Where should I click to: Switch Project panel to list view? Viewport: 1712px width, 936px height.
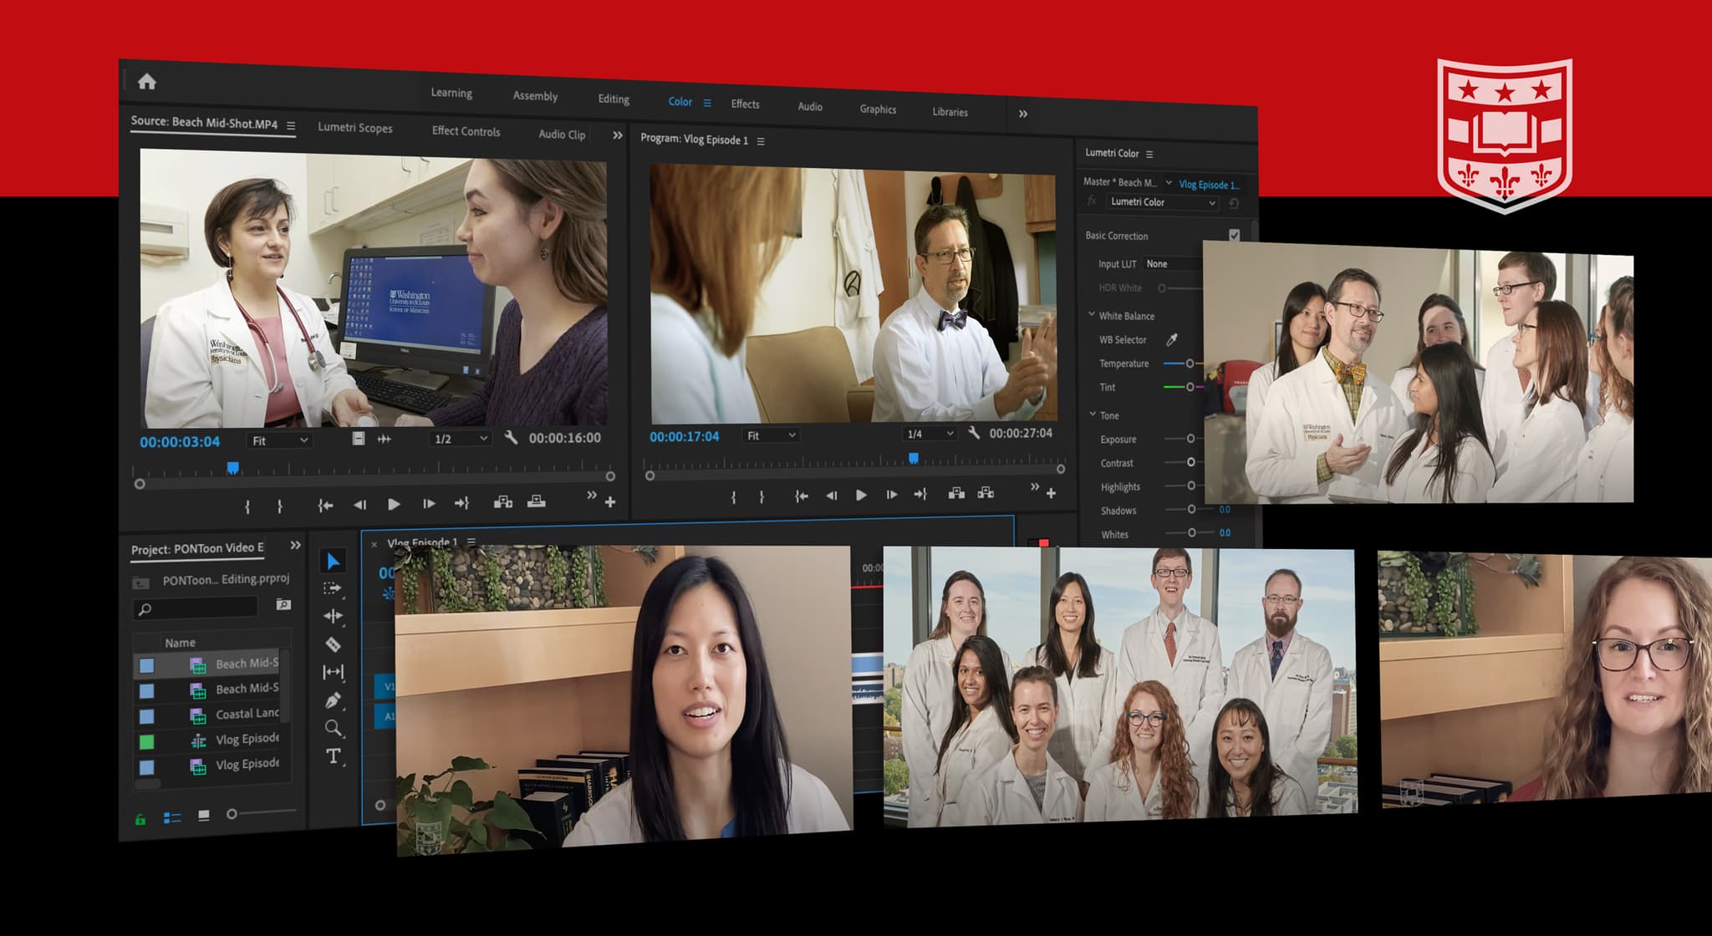pyautogui.click(x=172, y=817)
